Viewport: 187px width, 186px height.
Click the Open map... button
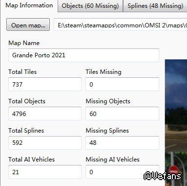point(28,24)
